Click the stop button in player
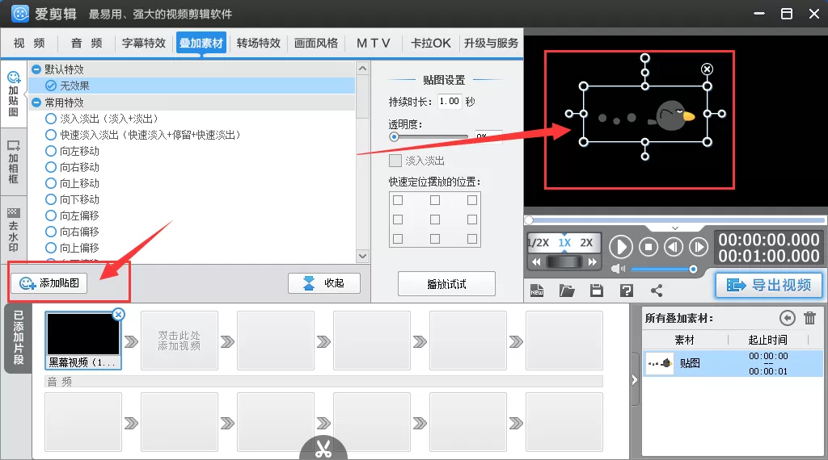This screenshot has height=460, width=828. 648,247
